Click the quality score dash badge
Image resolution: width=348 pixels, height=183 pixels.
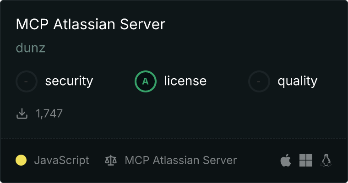tap(259, 81)
